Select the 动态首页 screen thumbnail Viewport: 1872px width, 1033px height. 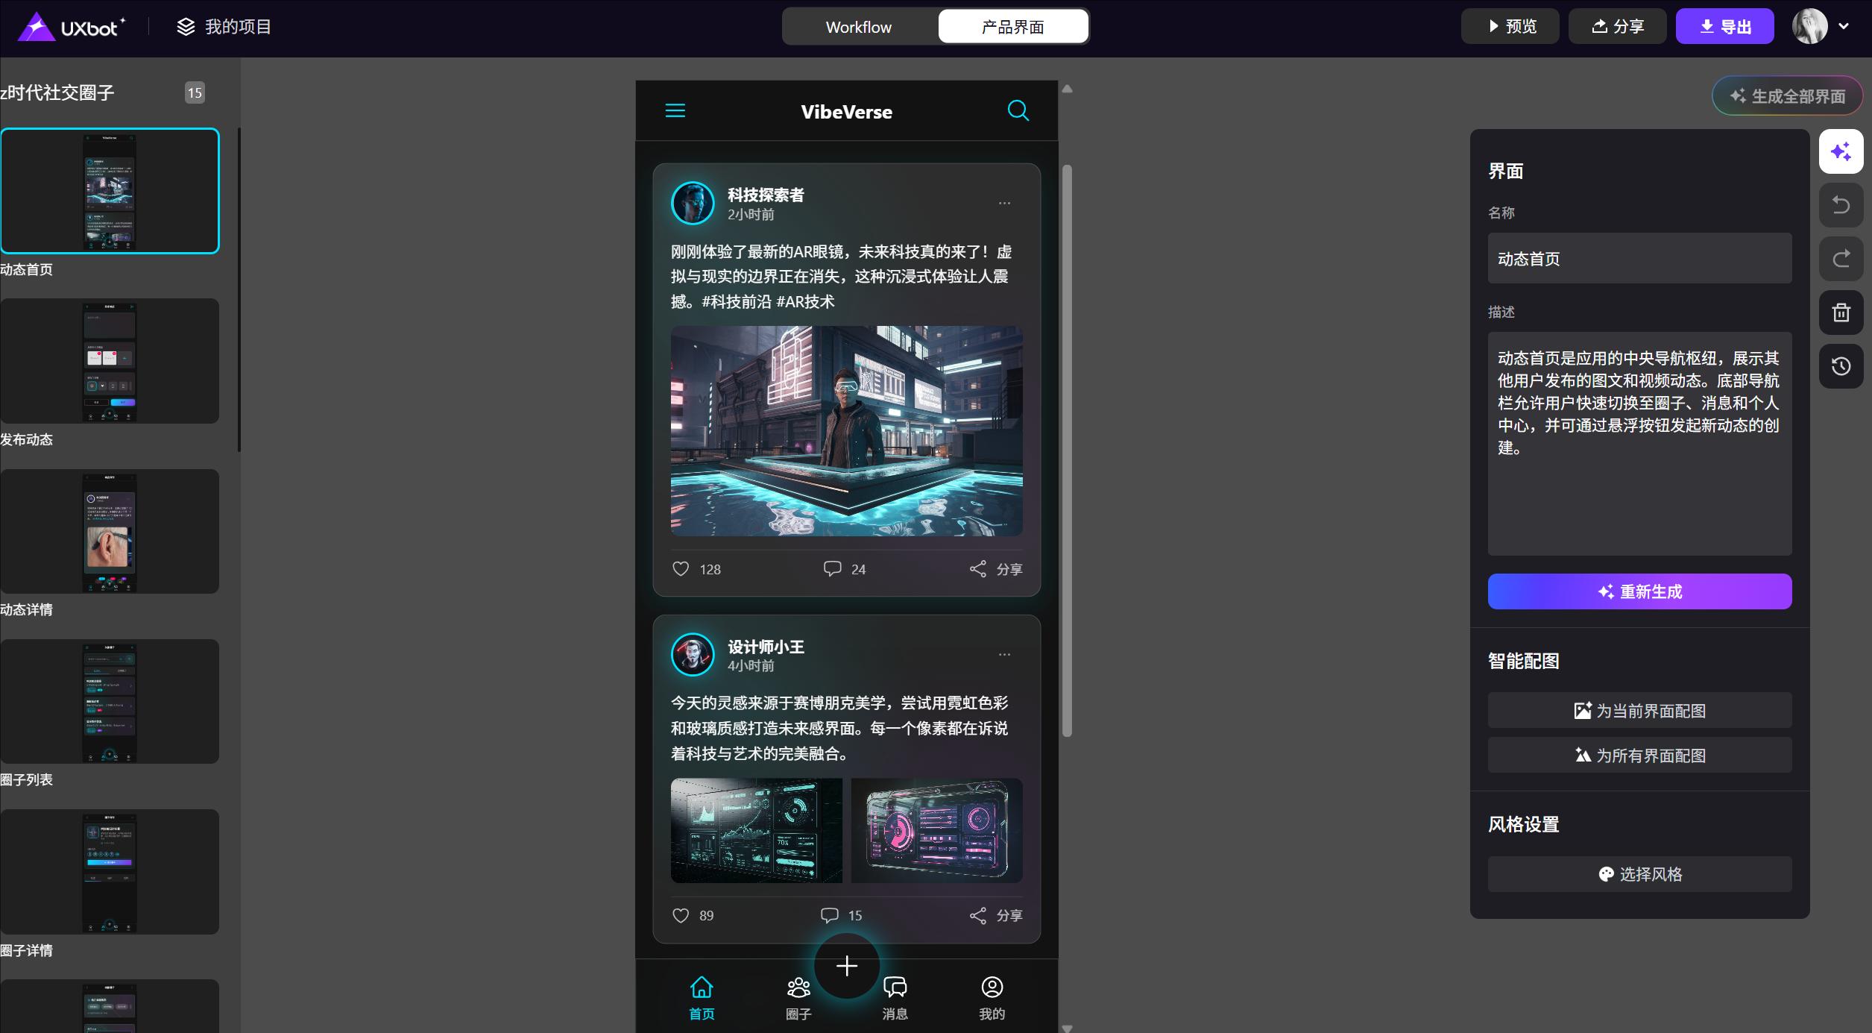(x=110, y=191)
